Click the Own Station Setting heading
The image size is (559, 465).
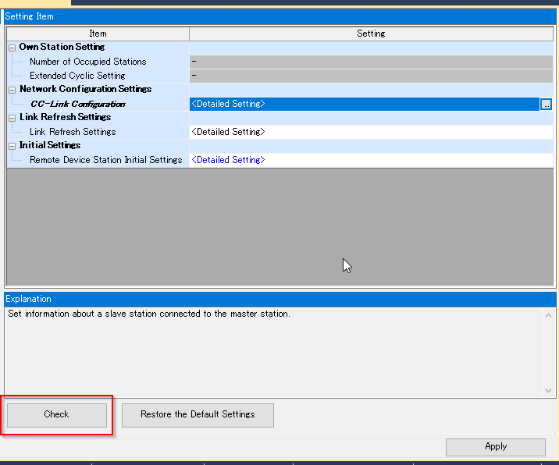click(x=62, y=47)
